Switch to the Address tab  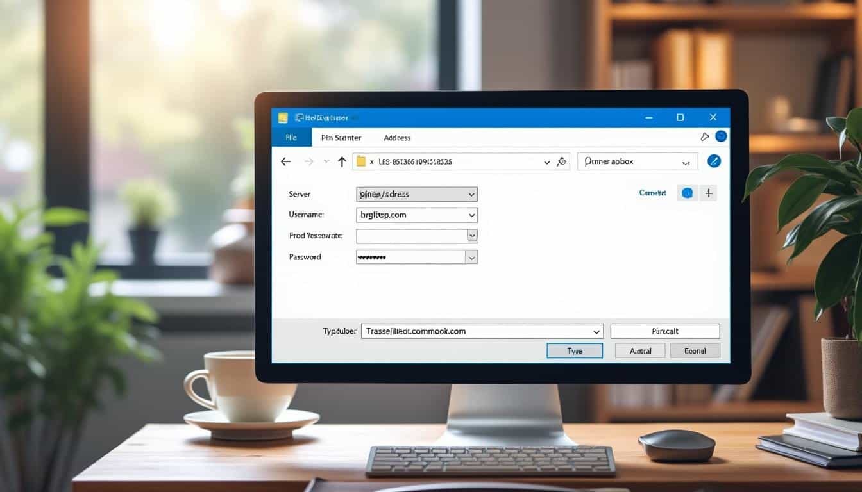pyautogui.click(x=396, y=137)
